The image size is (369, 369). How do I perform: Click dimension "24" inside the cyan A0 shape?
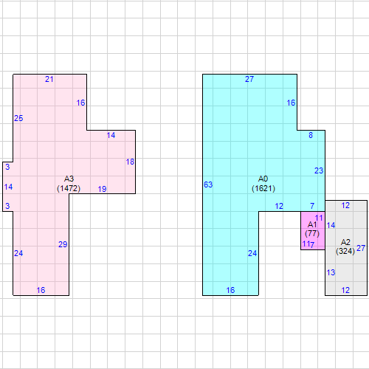[x=252, y=253]
